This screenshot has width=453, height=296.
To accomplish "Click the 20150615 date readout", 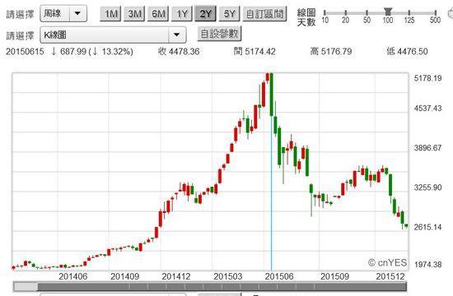I will (x=25, y=52).
